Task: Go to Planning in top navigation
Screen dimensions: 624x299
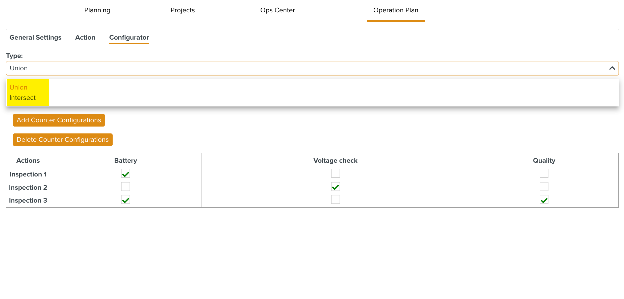Action: click(97, 10)
